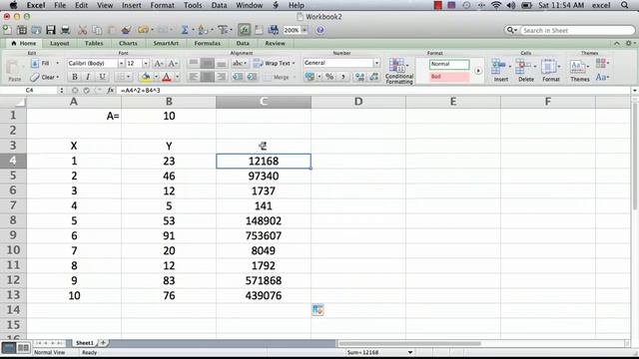Click the Print icon in toolbar
The width and height of the screenshot is (639, 359).
point(65,30)
